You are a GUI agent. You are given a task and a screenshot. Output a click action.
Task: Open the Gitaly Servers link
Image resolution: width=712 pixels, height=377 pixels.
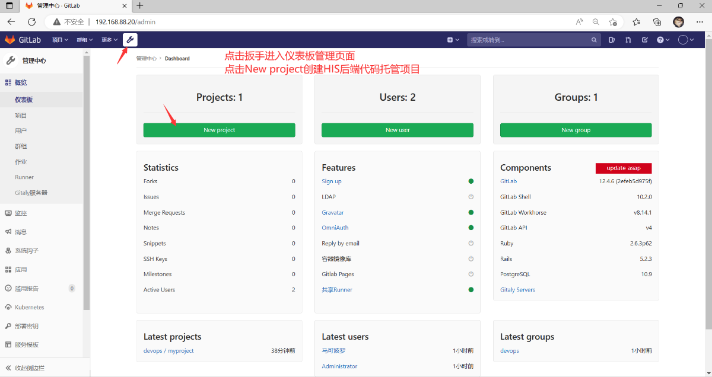click(517, 290)
